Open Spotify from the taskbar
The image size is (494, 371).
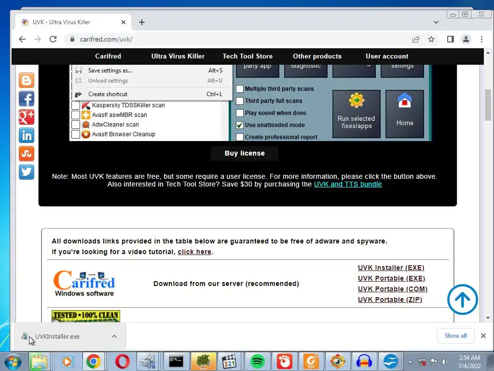pyautogui.click(x=258, y=361)
